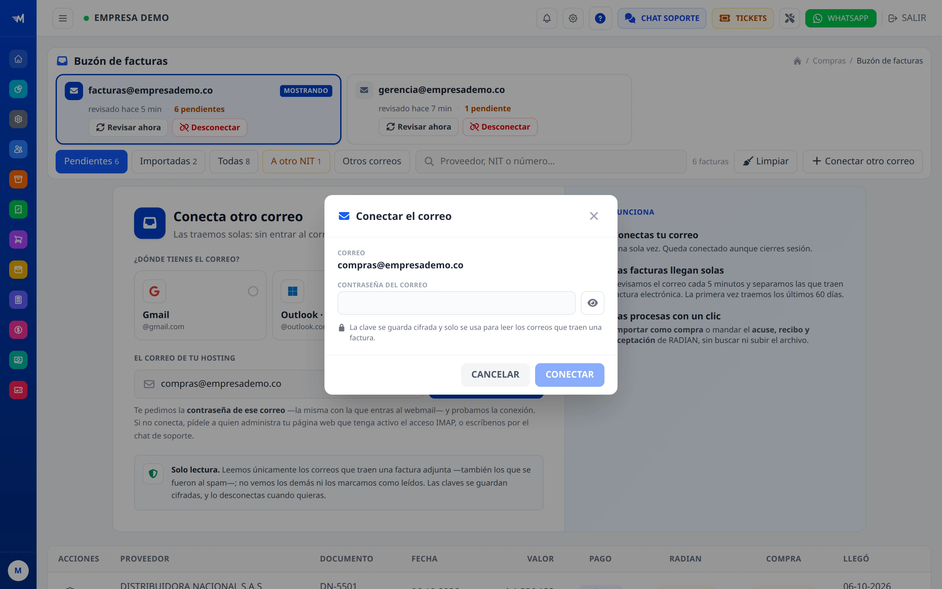Open the orange archive box sidebar icon
Screen dimensions: 942x589
click(18, 179)
